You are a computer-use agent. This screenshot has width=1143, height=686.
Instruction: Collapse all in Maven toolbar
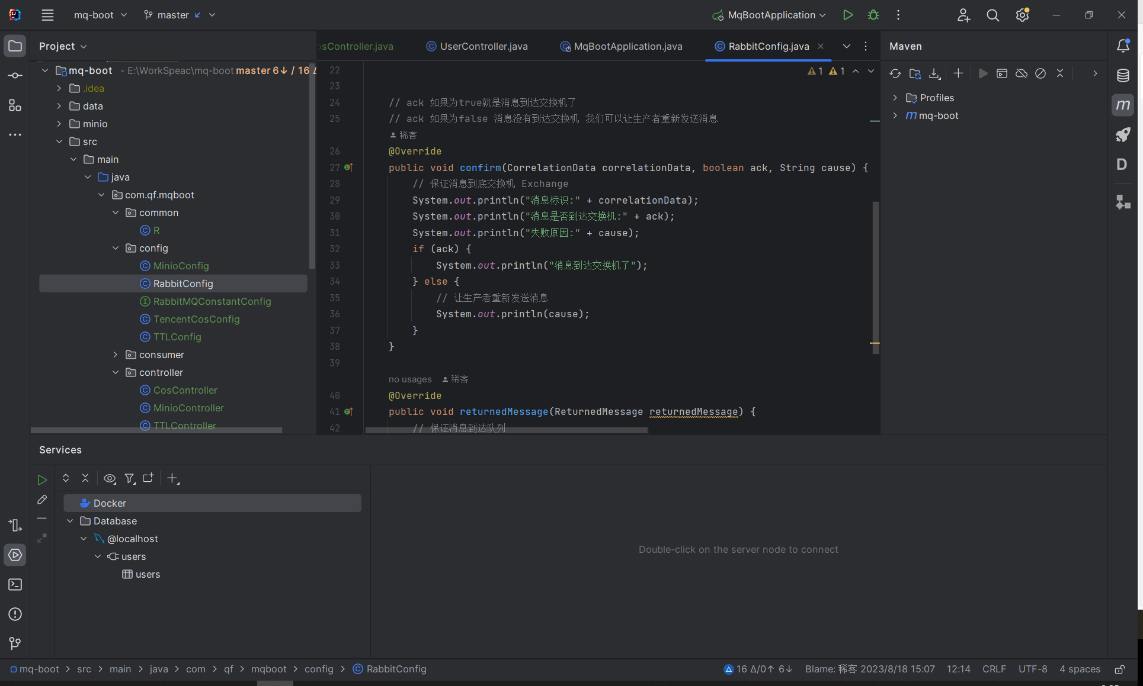(x=1060, y=73)
